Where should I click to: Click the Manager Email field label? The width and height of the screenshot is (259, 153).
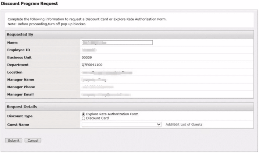(x=20, y=94)
